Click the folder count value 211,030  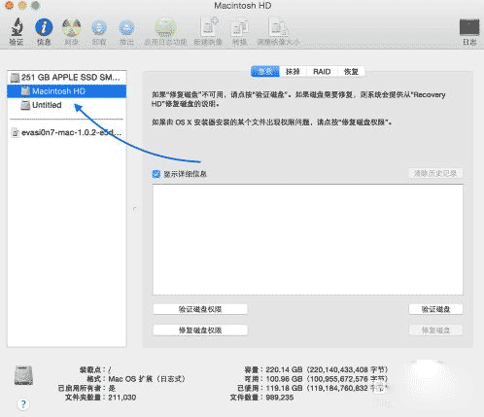tap(122, 398)
